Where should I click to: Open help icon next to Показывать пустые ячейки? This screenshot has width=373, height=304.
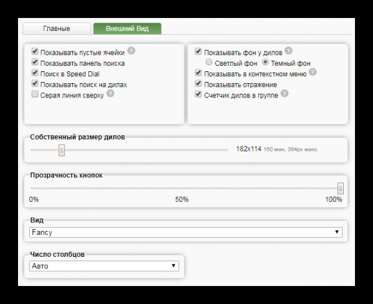131,51
